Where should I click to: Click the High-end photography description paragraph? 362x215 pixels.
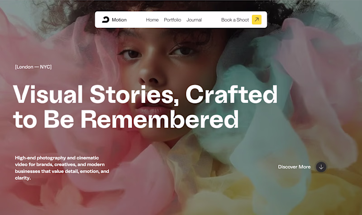[62, 168]
